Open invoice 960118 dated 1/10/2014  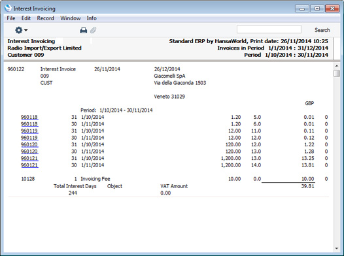(29, 117)
